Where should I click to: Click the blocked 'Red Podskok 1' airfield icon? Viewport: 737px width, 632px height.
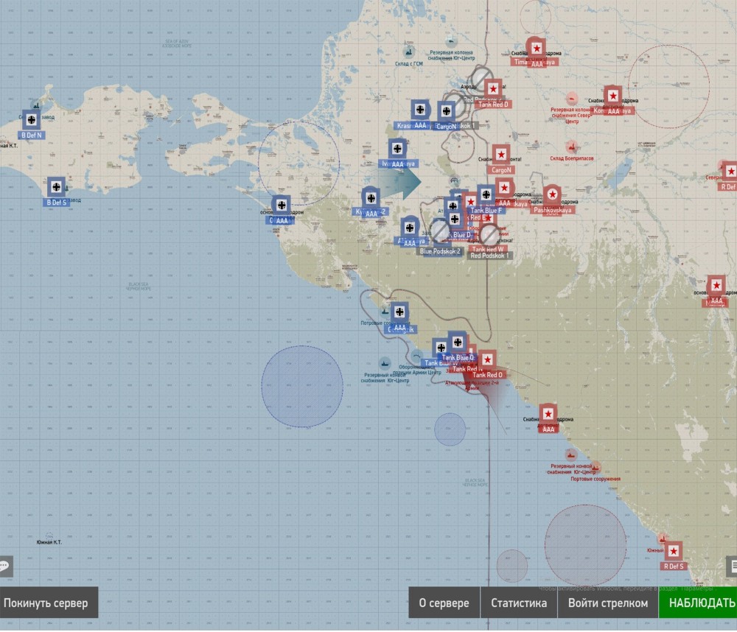(489, 234)
